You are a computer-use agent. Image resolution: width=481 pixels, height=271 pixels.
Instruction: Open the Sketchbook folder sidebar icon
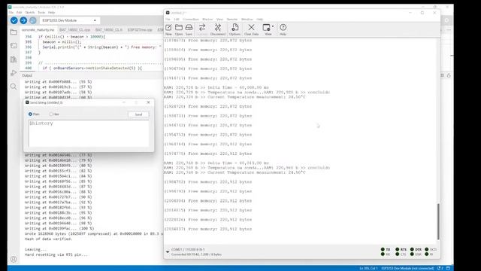coord(14,32)
